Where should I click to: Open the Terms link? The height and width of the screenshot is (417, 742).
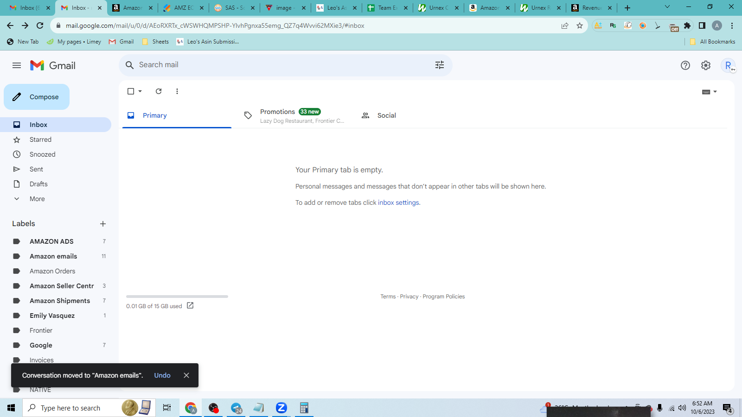pos(388,297)
